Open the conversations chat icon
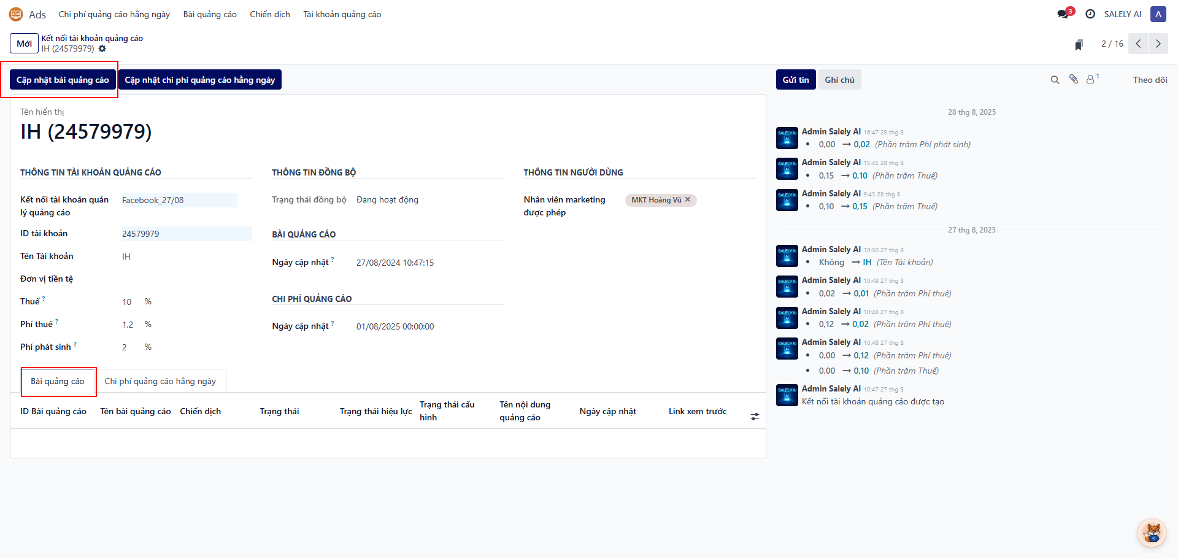The height and width of the screenshot is (559, 1178). (x=1063, y=14)
